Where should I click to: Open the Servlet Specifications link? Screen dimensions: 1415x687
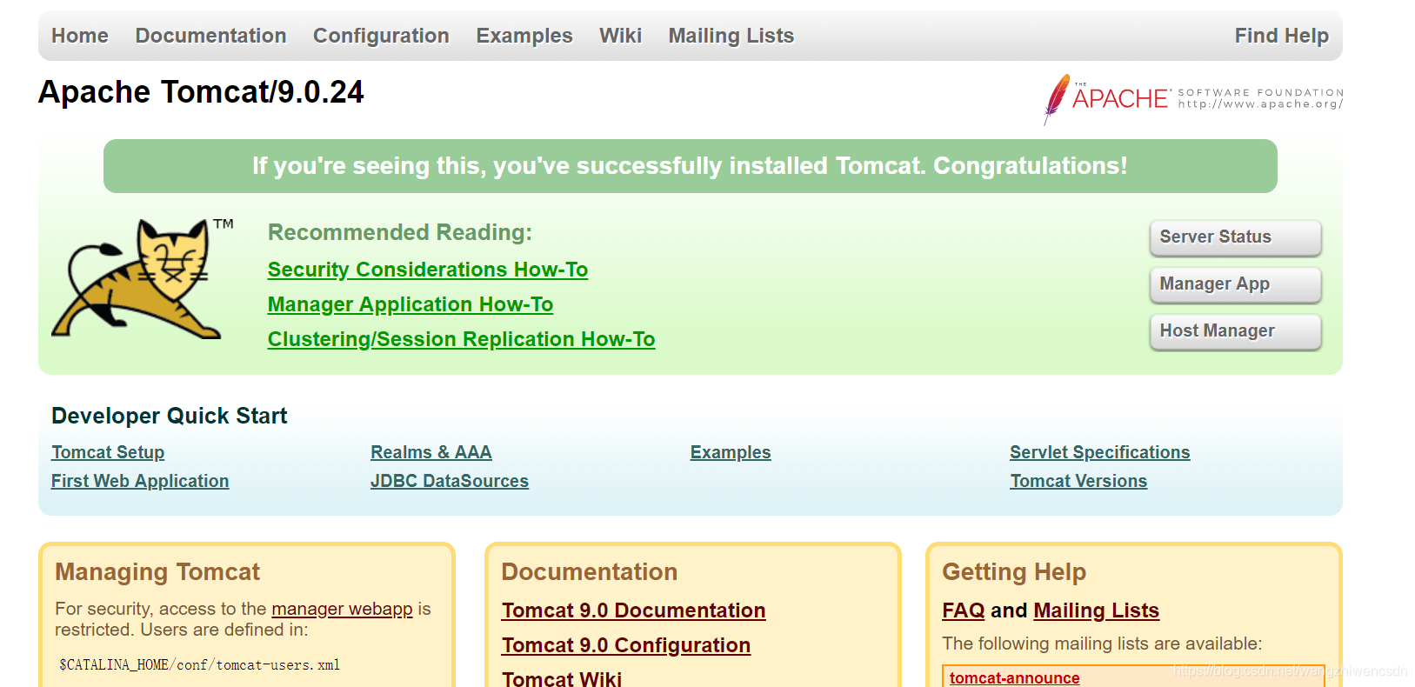(x=1100, y=452)
